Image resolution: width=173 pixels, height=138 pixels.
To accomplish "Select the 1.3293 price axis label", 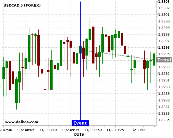I will click(x=164, y=67).
